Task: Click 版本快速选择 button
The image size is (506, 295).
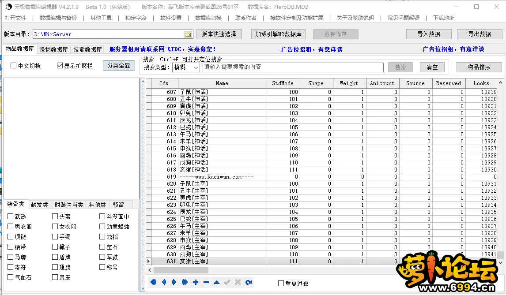Action: [x=219, y=34]
